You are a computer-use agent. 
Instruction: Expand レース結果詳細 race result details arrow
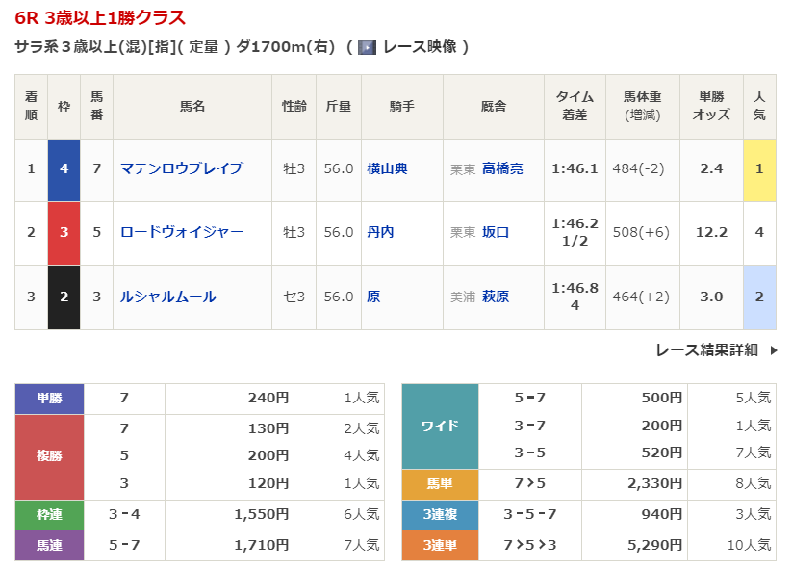click(773, 350)
